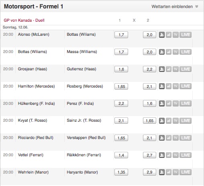Pick 2,7 odds on Räikkönen (Ferrari)
This screenshot has width=204, height=186.
pos(149,155)
